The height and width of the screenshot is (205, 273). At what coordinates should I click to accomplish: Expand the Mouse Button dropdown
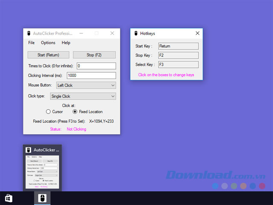(86, 85)
